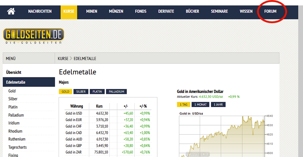Select the Silber majors tab
303x157 pixels.
81,92
